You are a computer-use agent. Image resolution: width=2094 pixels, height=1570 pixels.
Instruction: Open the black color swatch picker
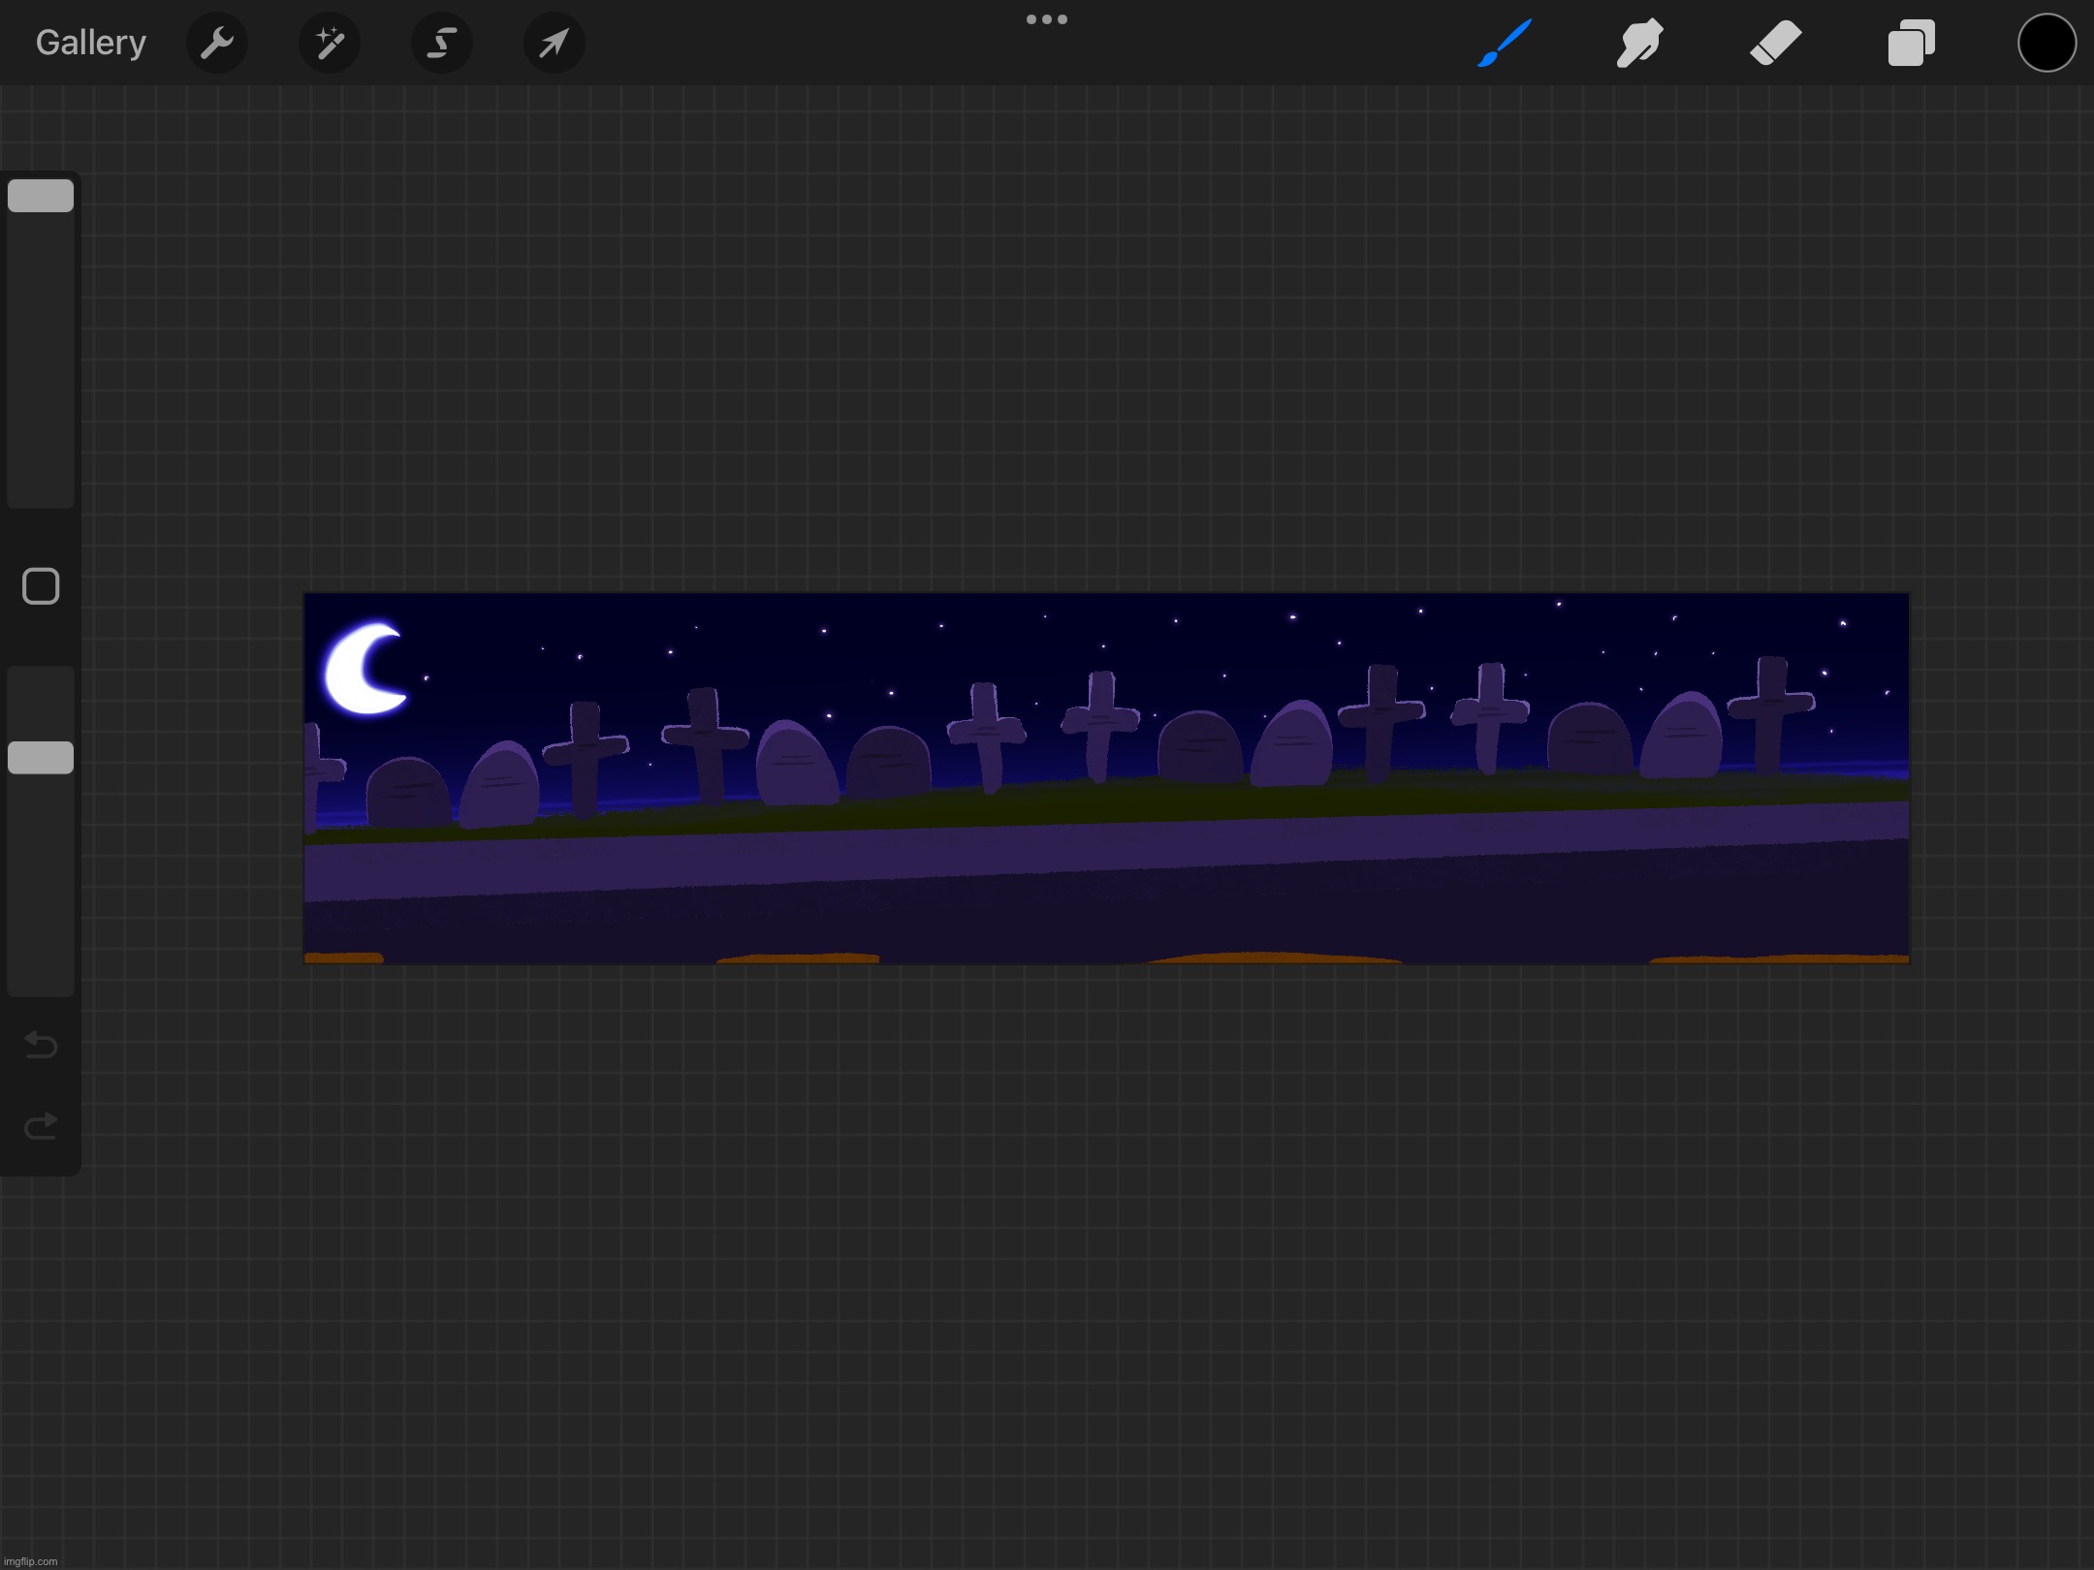2046,43
